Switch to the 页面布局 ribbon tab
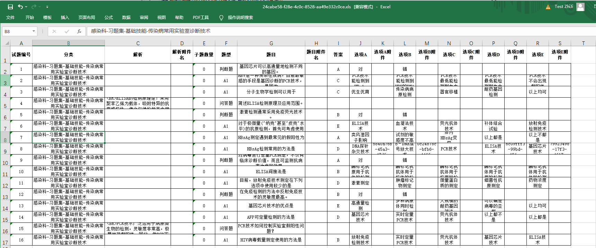 click(87, 18)
